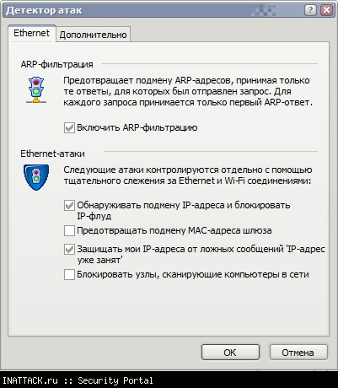Image resolution: width=338 pixels, height=388 pixels.
Task: Select the Ethernet tab
Action: click(31, 33)
